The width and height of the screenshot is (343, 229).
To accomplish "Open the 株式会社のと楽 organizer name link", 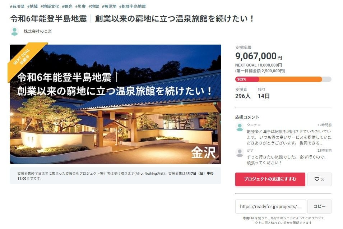I will [x=38, y=31].
